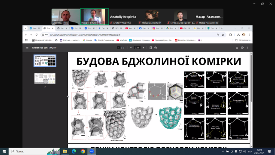Open the taskbar clock and date
275x155 pixels.
[259, 151]
